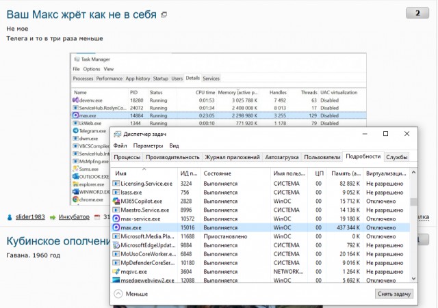Click the Ssms.exe icon
Image resolution: width=438 pixels, height=308 pixels.
75,169
